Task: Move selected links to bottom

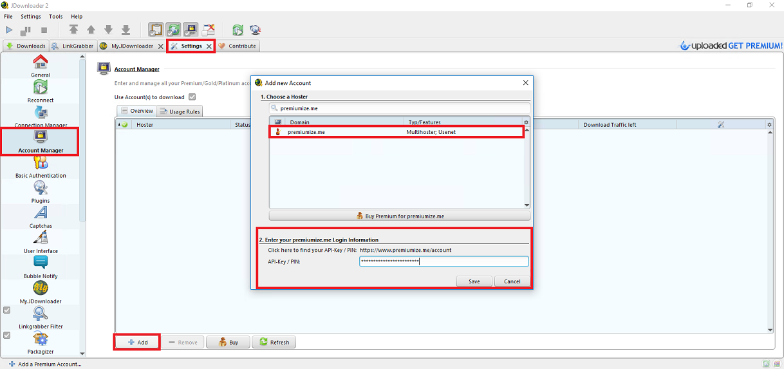Action: click(x=126, y=30)
